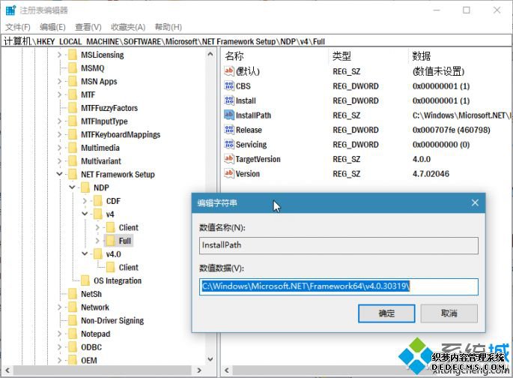Viewport: 513px width, 378px height.
Task: Click the Release DWORD value icon
Action: tap(229, 130)
